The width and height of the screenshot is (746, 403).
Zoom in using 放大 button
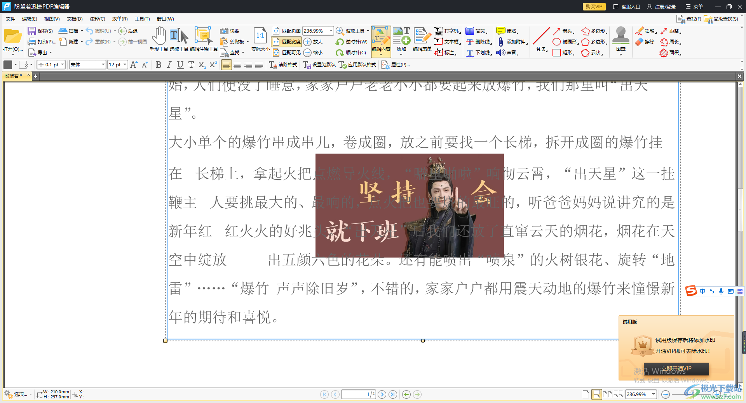click(313, 42)
